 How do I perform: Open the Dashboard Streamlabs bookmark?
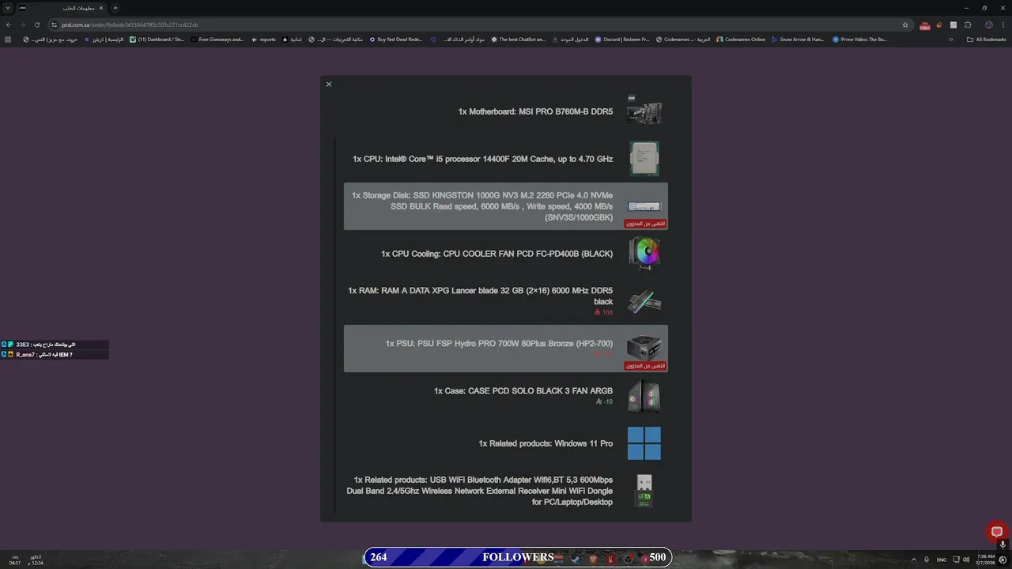tap(157, 40)
